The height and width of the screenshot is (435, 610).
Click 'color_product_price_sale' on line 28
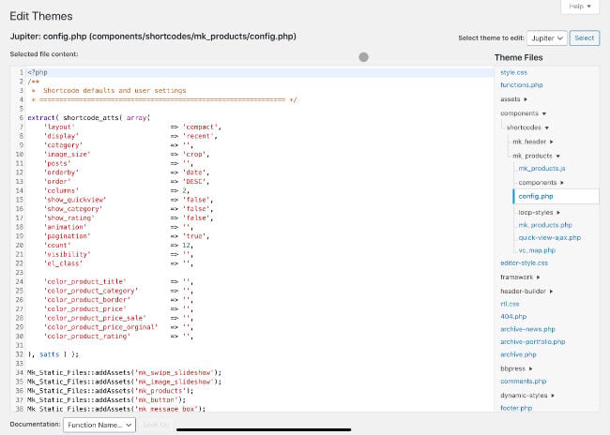(x=95, y=318)
